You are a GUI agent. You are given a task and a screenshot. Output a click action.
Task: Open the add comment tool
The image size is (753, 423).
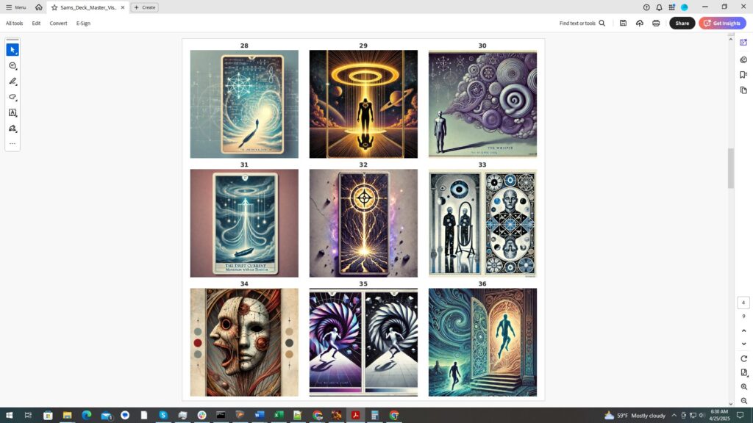(x=13, y=66)
